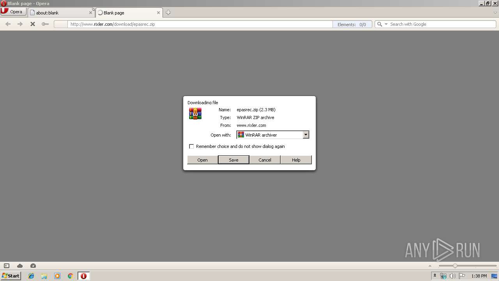Screen dimensions: 499x281
Task: Click the WinRAR archive icon in dialog
Action: [x=195, y=114]
